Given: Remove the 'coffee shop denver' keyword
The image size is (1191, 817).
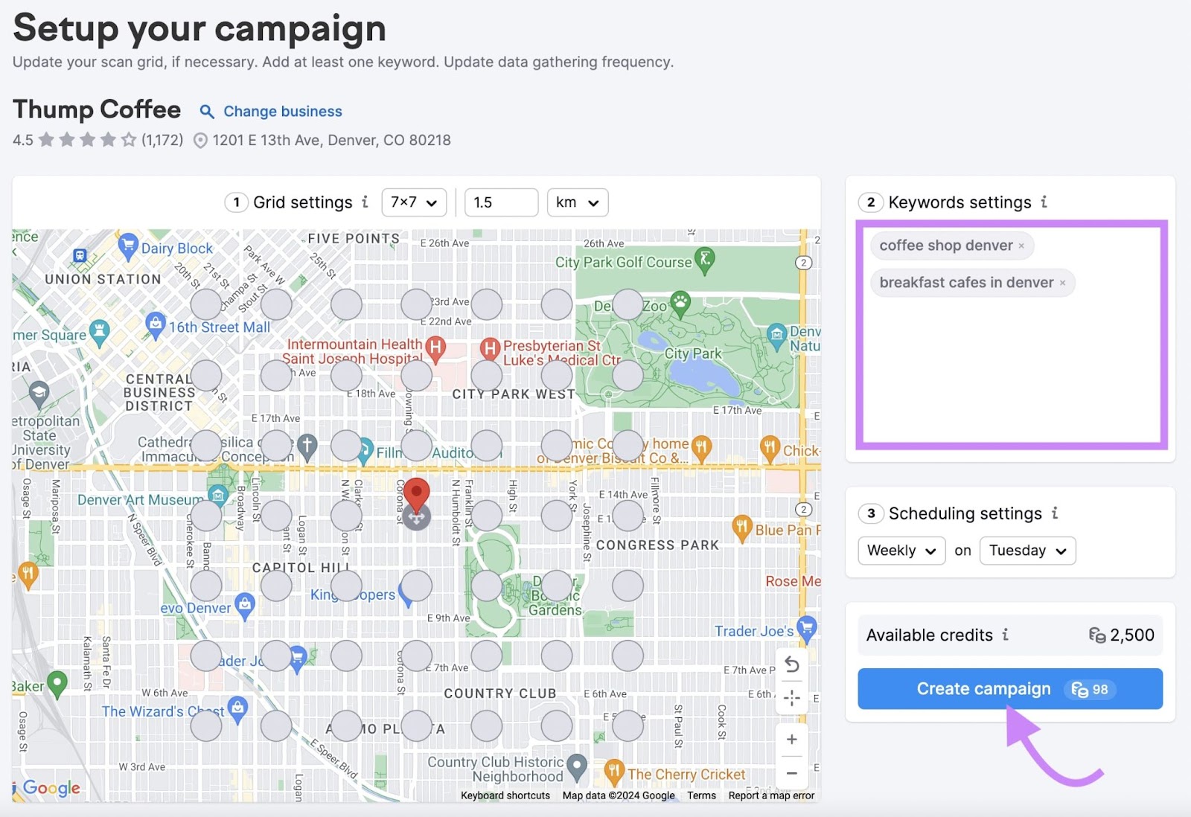Looking at the screenshot, I should 1023,246.
